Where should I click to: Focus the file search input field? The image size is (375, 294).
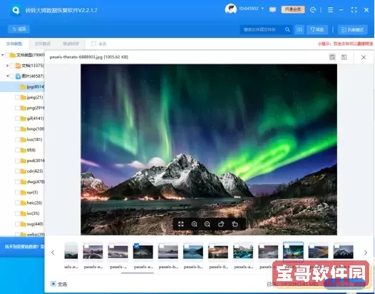(262, 29)
